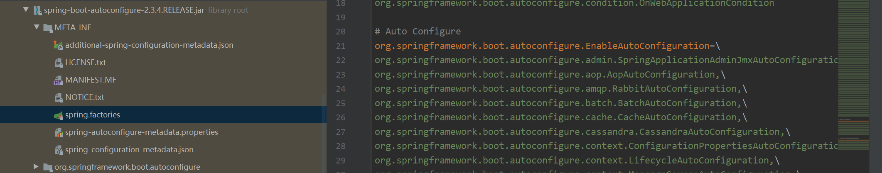The image size is (882, 173).
Task: Click the SpringApplicationAdminJmxAutoConfiguration line
Action: pyautogui.click(x=606, y=60)
